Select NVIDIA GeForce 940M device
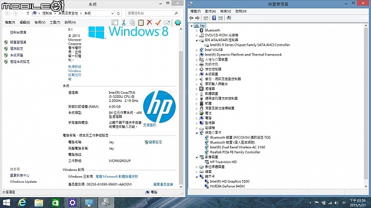This screenshot has width=371, height=208. pos(227,186)
